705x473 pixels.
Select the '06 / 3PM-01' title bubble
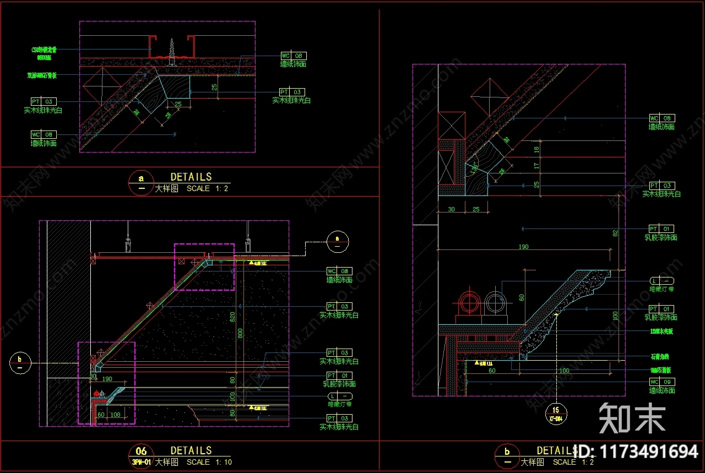coord(142,456)
